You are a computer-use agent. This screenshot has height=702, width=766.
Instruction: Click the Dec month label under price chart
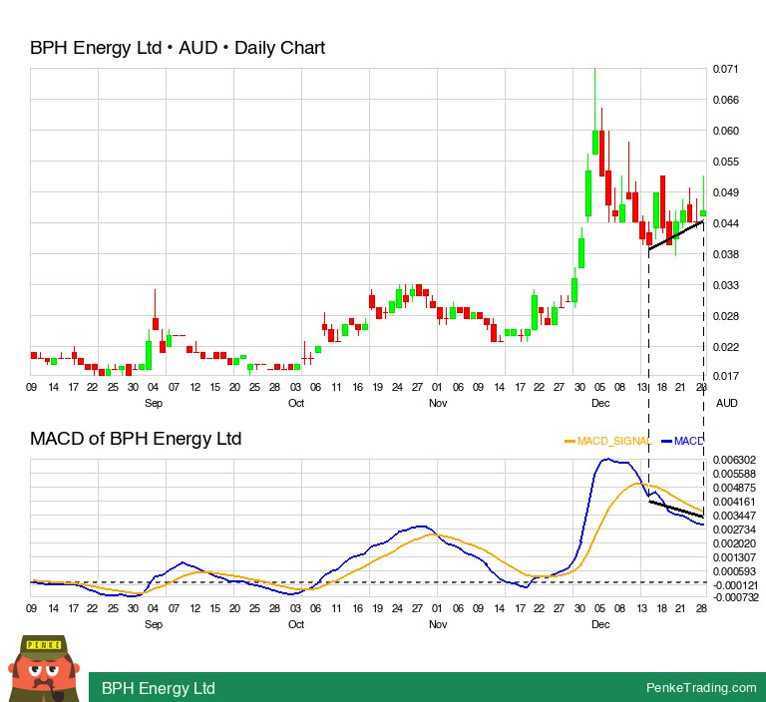point(600,403)
